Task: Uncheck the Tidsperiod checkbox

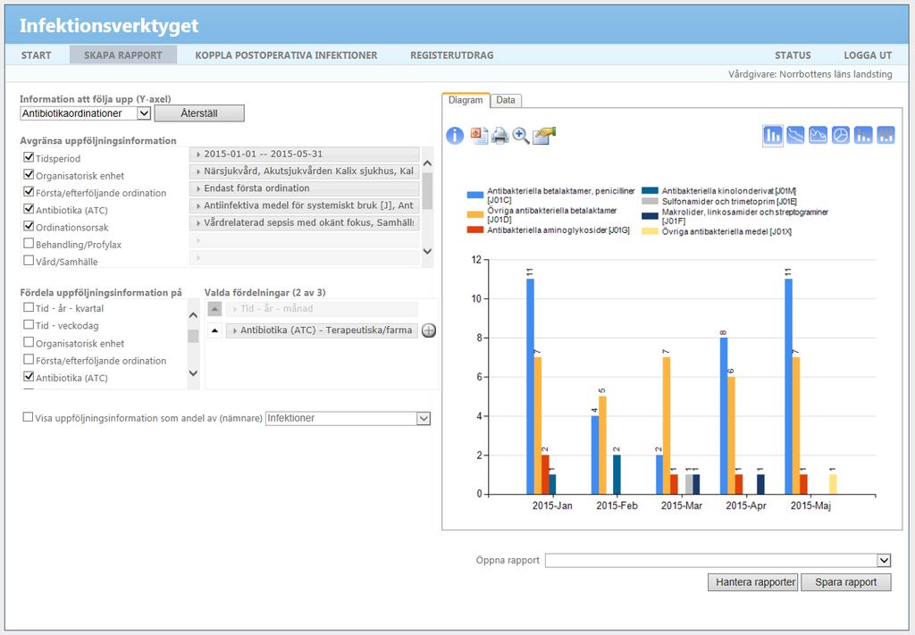Action: [x=29, y=157]
